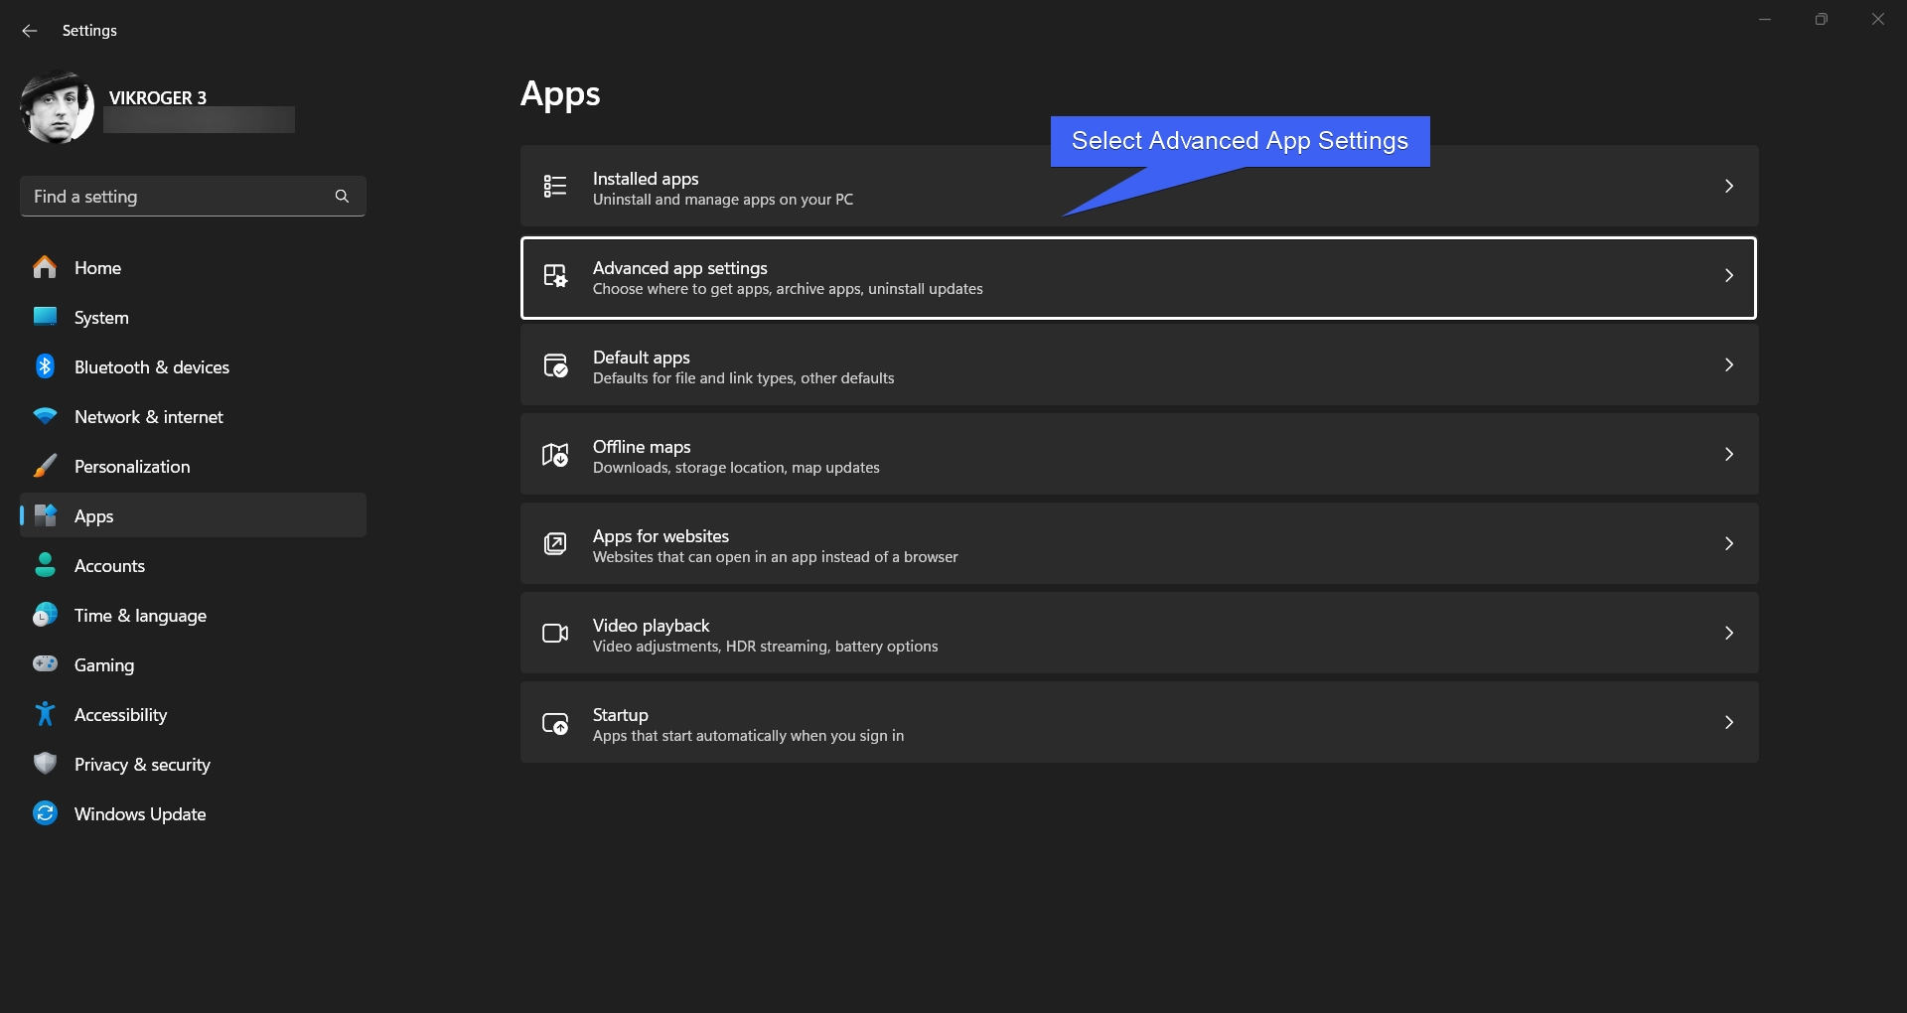Select Network & internet from sidebar
The width and height of the screenshot is (1907, 1013).
pyautogui.click(x=149, y=417)
